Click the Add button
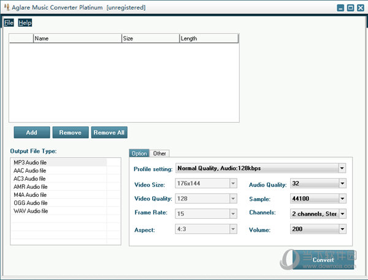The image size is (368, 280). [x=32, y=133]
